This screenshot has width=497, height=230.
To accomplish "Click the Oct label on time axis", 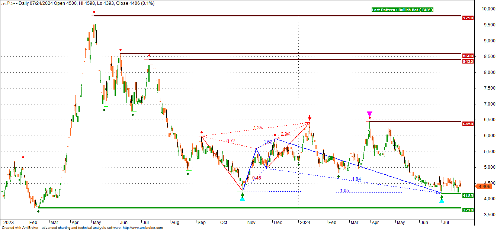I will (x=224, y=222).
